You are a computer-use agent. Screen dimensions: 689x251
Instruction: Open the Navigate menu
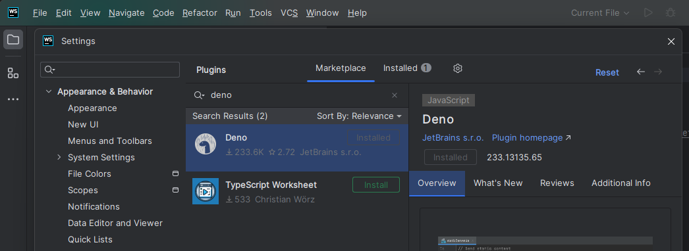coord(126,12)
